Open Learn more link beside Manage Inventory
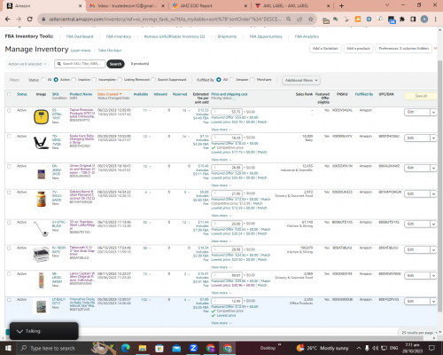This screenshot has height=355, width=443. coord(81,51)
